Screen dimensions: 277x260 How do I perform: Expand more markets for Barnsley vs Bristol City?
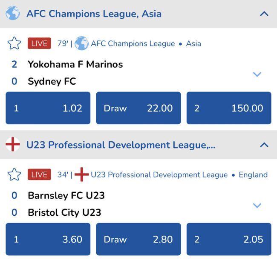pyautogui.click(x=257, y=206)
